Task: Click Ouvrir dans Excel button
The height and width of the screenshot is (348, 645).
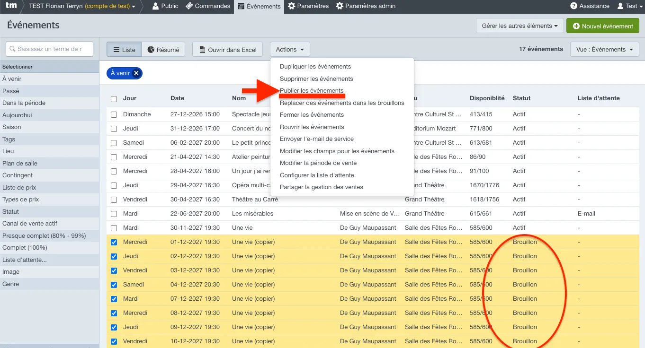Action: click(x=227, y=50)
